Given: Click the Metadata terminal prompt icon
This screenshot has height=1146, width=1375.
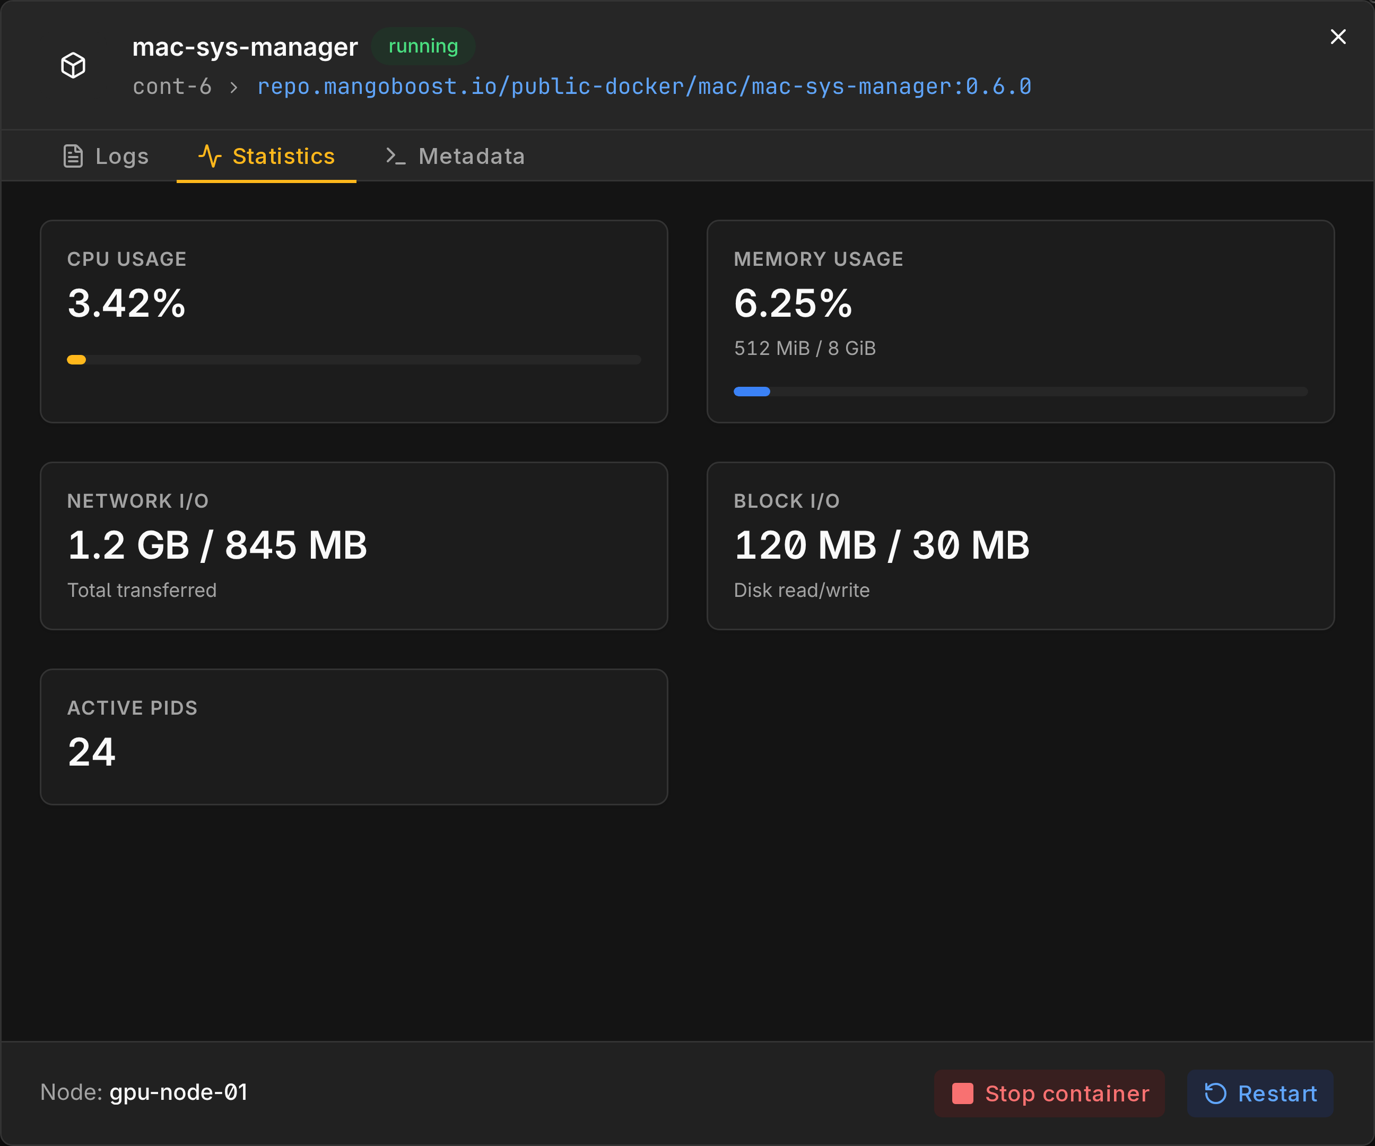Looking at the screenshot, I should (396, 156).
